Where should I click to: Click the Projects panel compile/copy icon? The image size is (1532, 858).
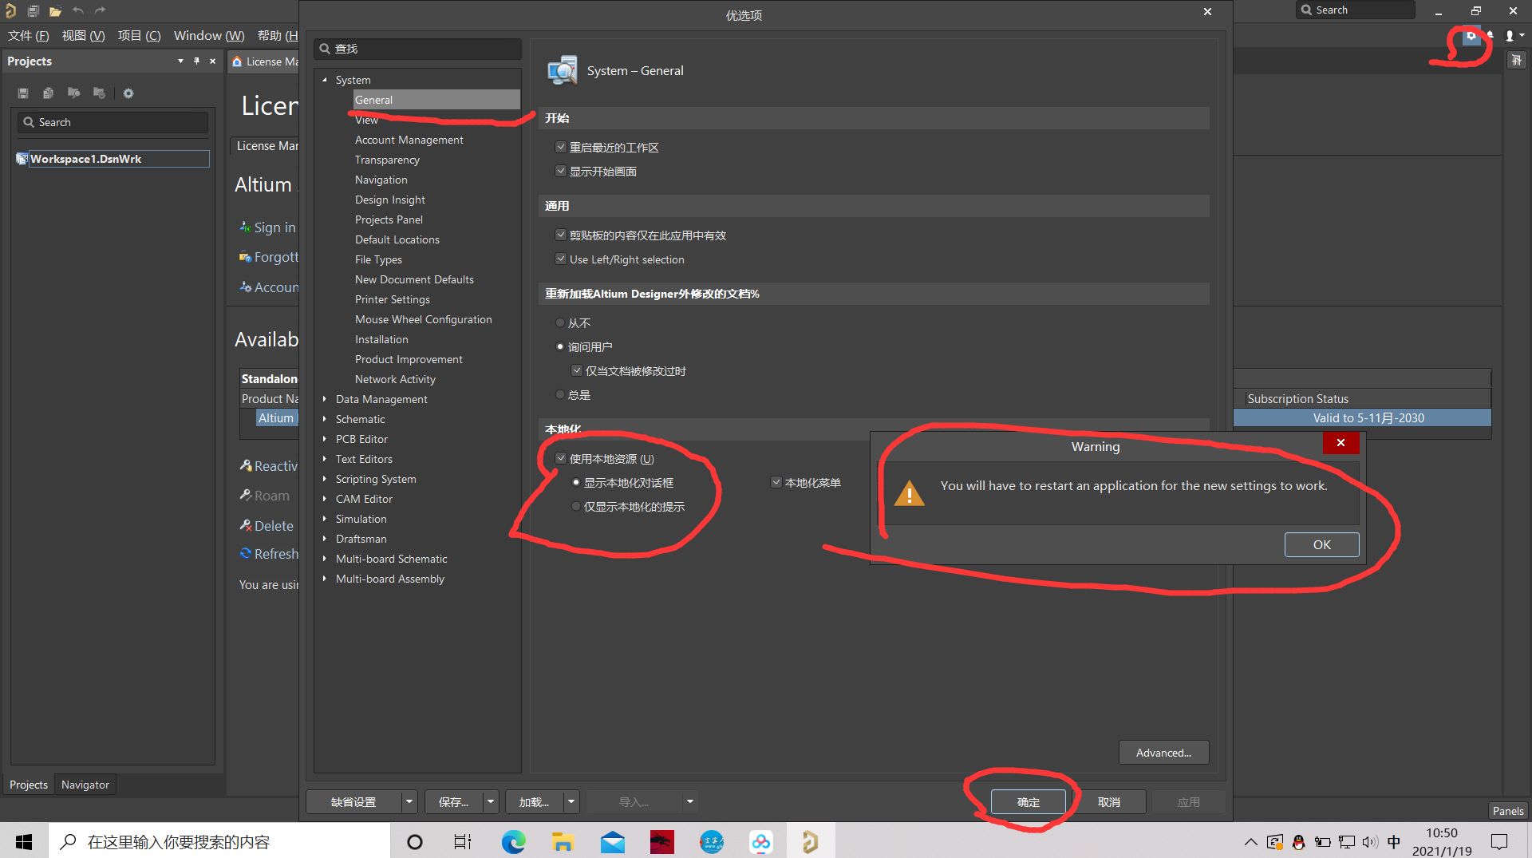tap(48, 93)
